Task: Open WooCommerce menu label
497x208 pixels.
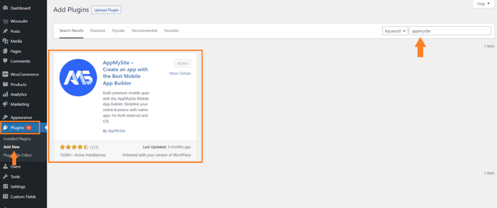Action: pyautogui.click(x=24, y=74)
